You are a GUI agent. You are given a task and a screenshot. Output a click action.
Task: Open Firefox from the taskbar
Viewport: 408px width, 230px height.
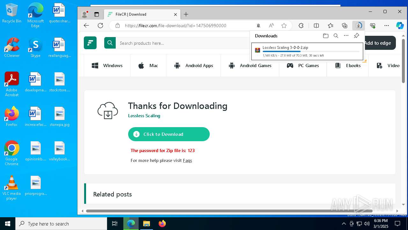pyautogui.click(x=162, y=224)
